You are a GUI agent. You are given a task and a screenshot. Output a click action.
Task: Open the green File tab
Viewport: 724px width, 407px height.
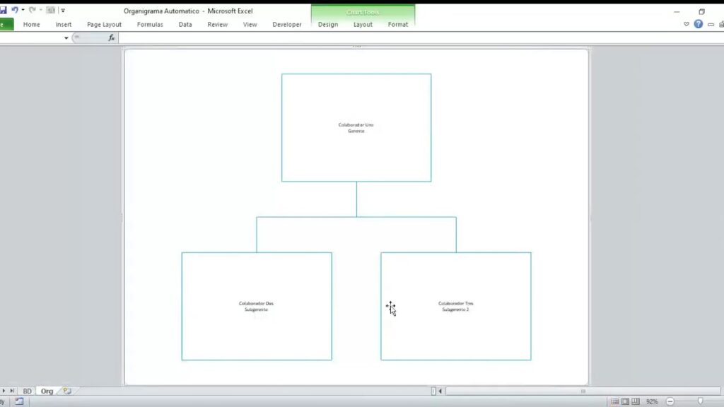point(6,25)
